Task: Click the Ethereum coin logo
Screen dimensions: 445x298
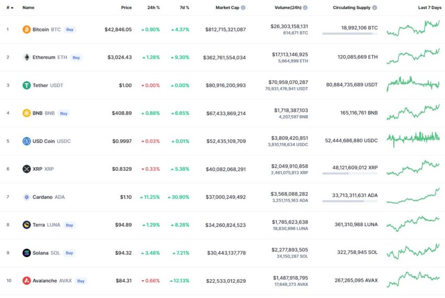Action: click(x=26, y=57)
